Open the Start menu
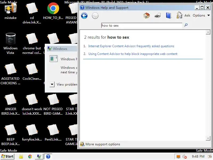Viewport: 213px width, 160px height. [7, 157]
